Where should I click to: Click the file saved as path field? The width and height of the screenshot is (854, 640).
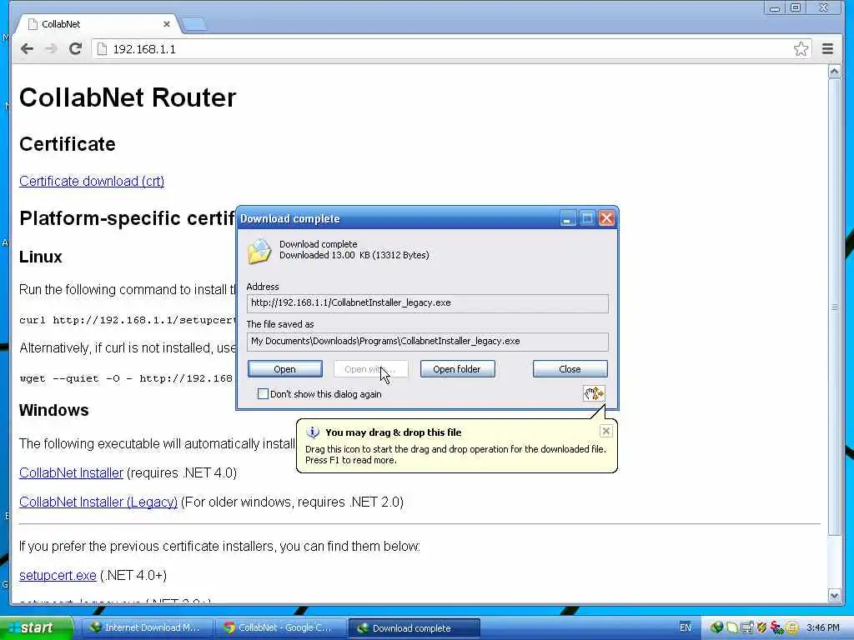click(427, 341)
